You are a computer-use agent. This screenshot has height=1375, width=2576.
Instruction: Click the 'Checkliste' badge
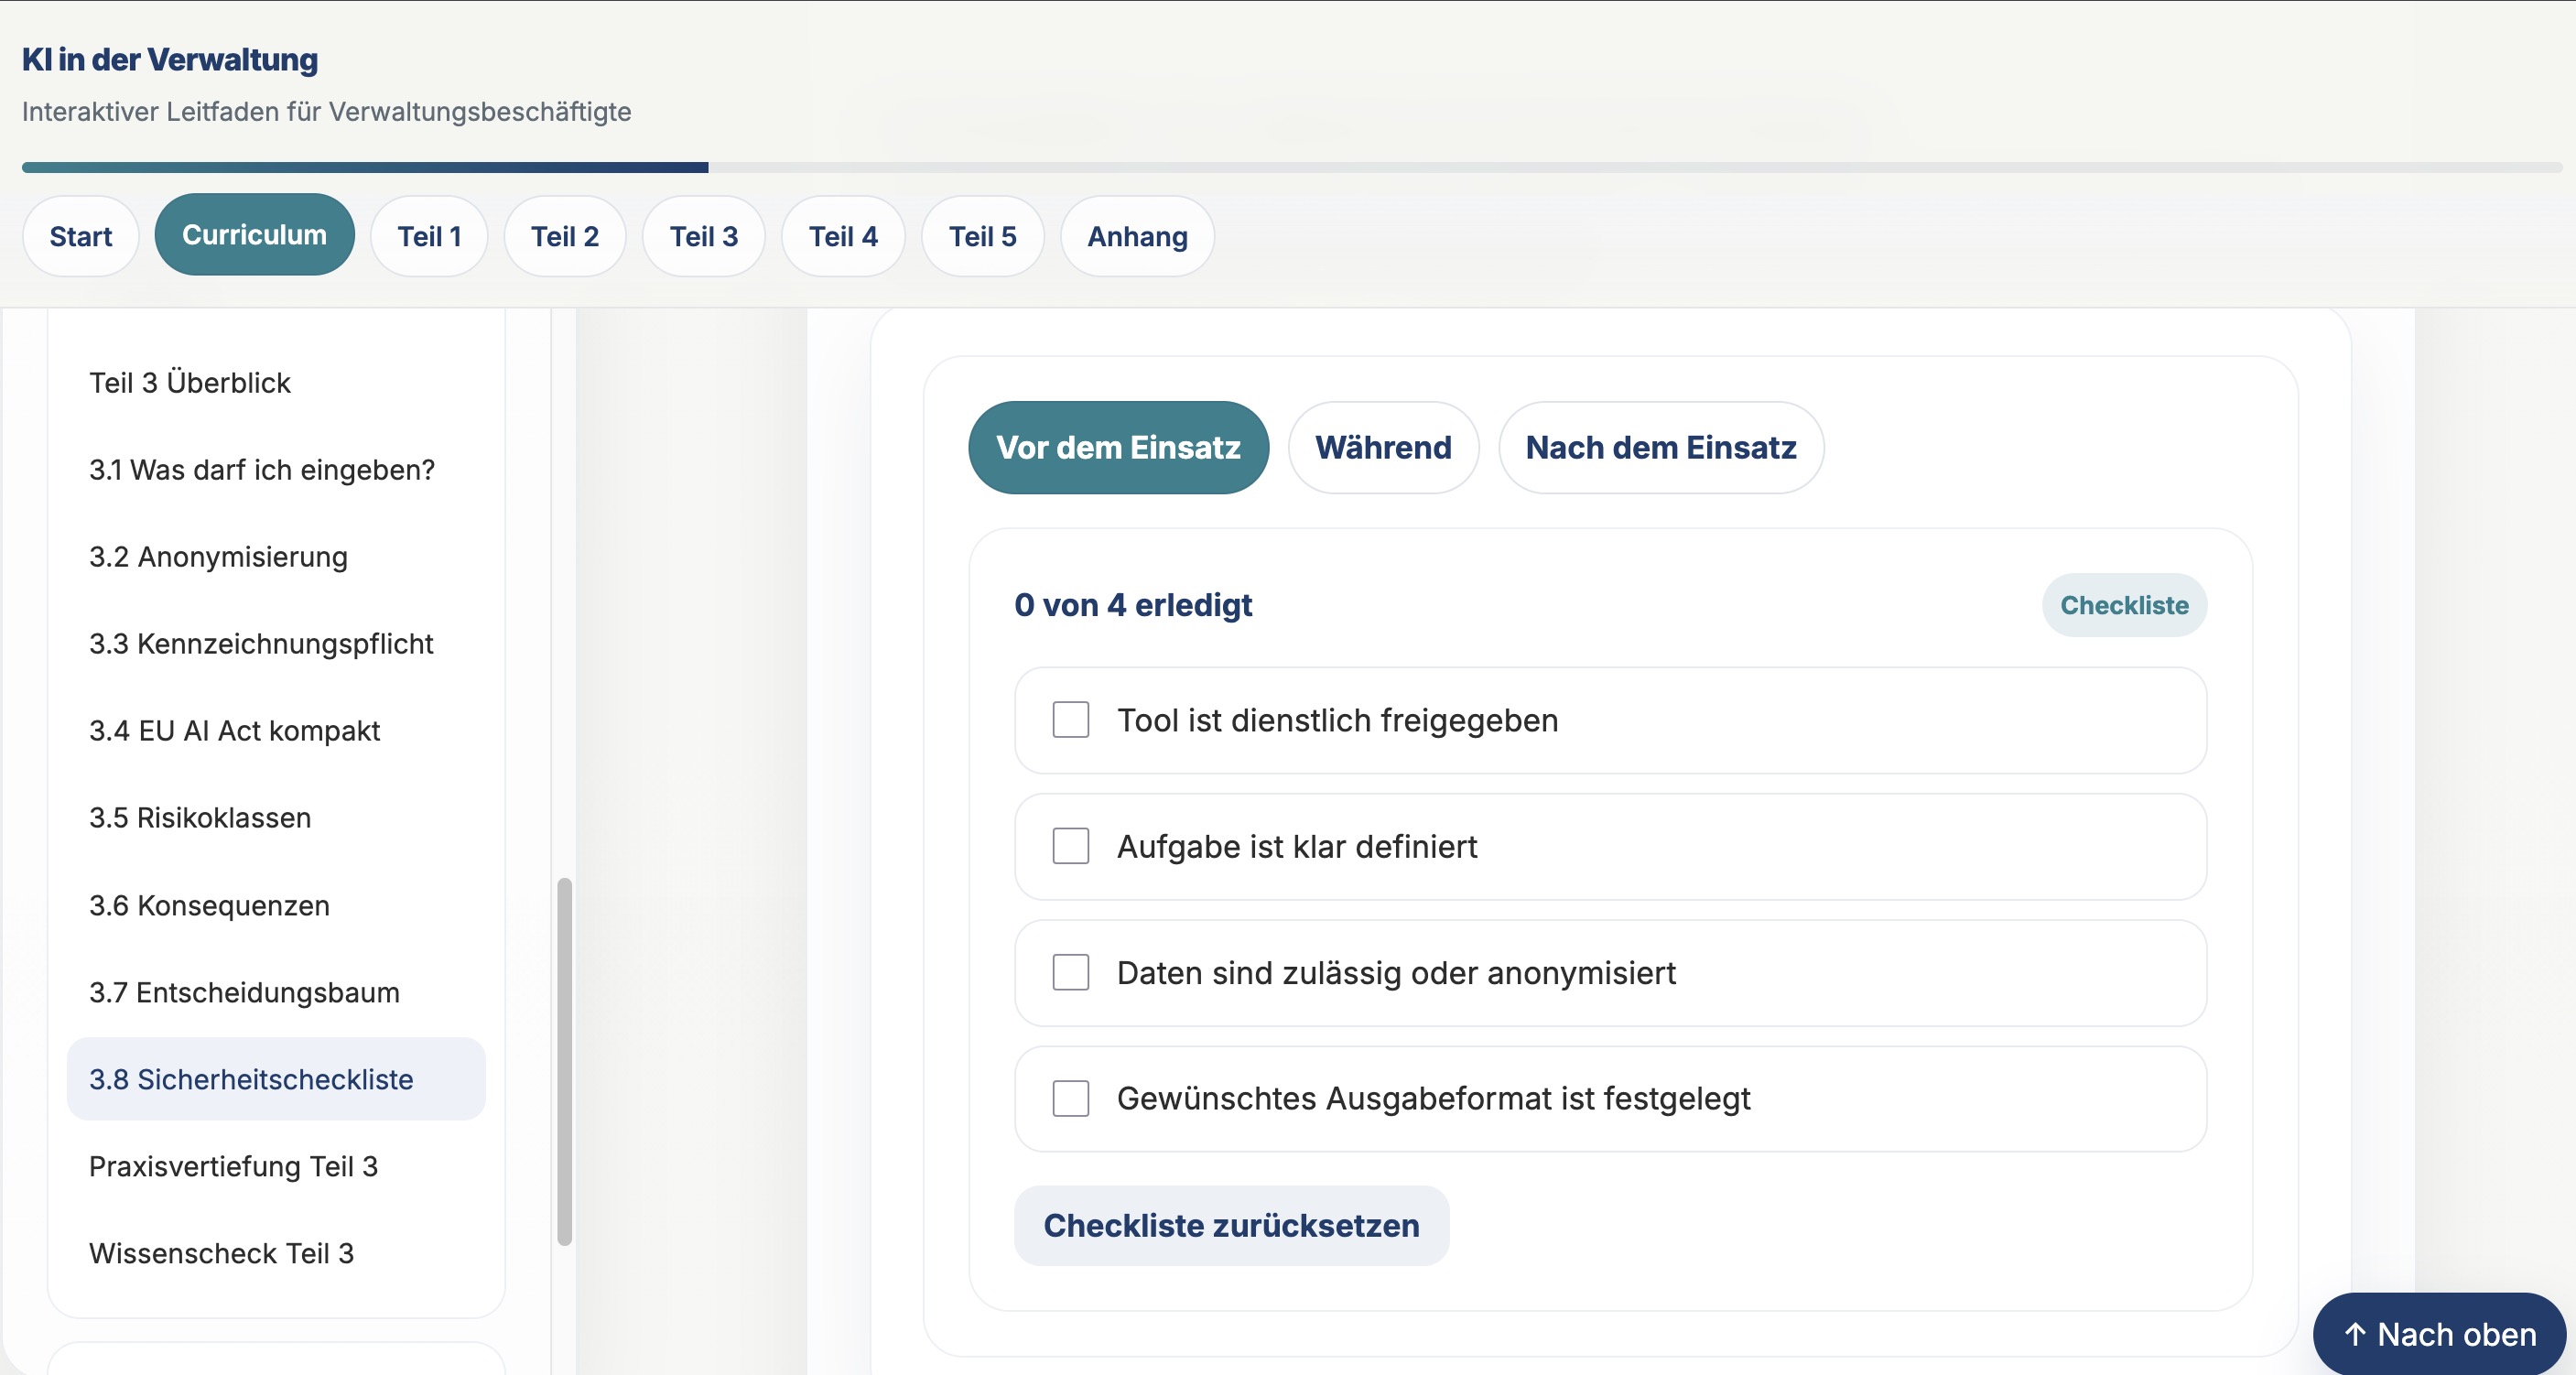coord(2124,605)
